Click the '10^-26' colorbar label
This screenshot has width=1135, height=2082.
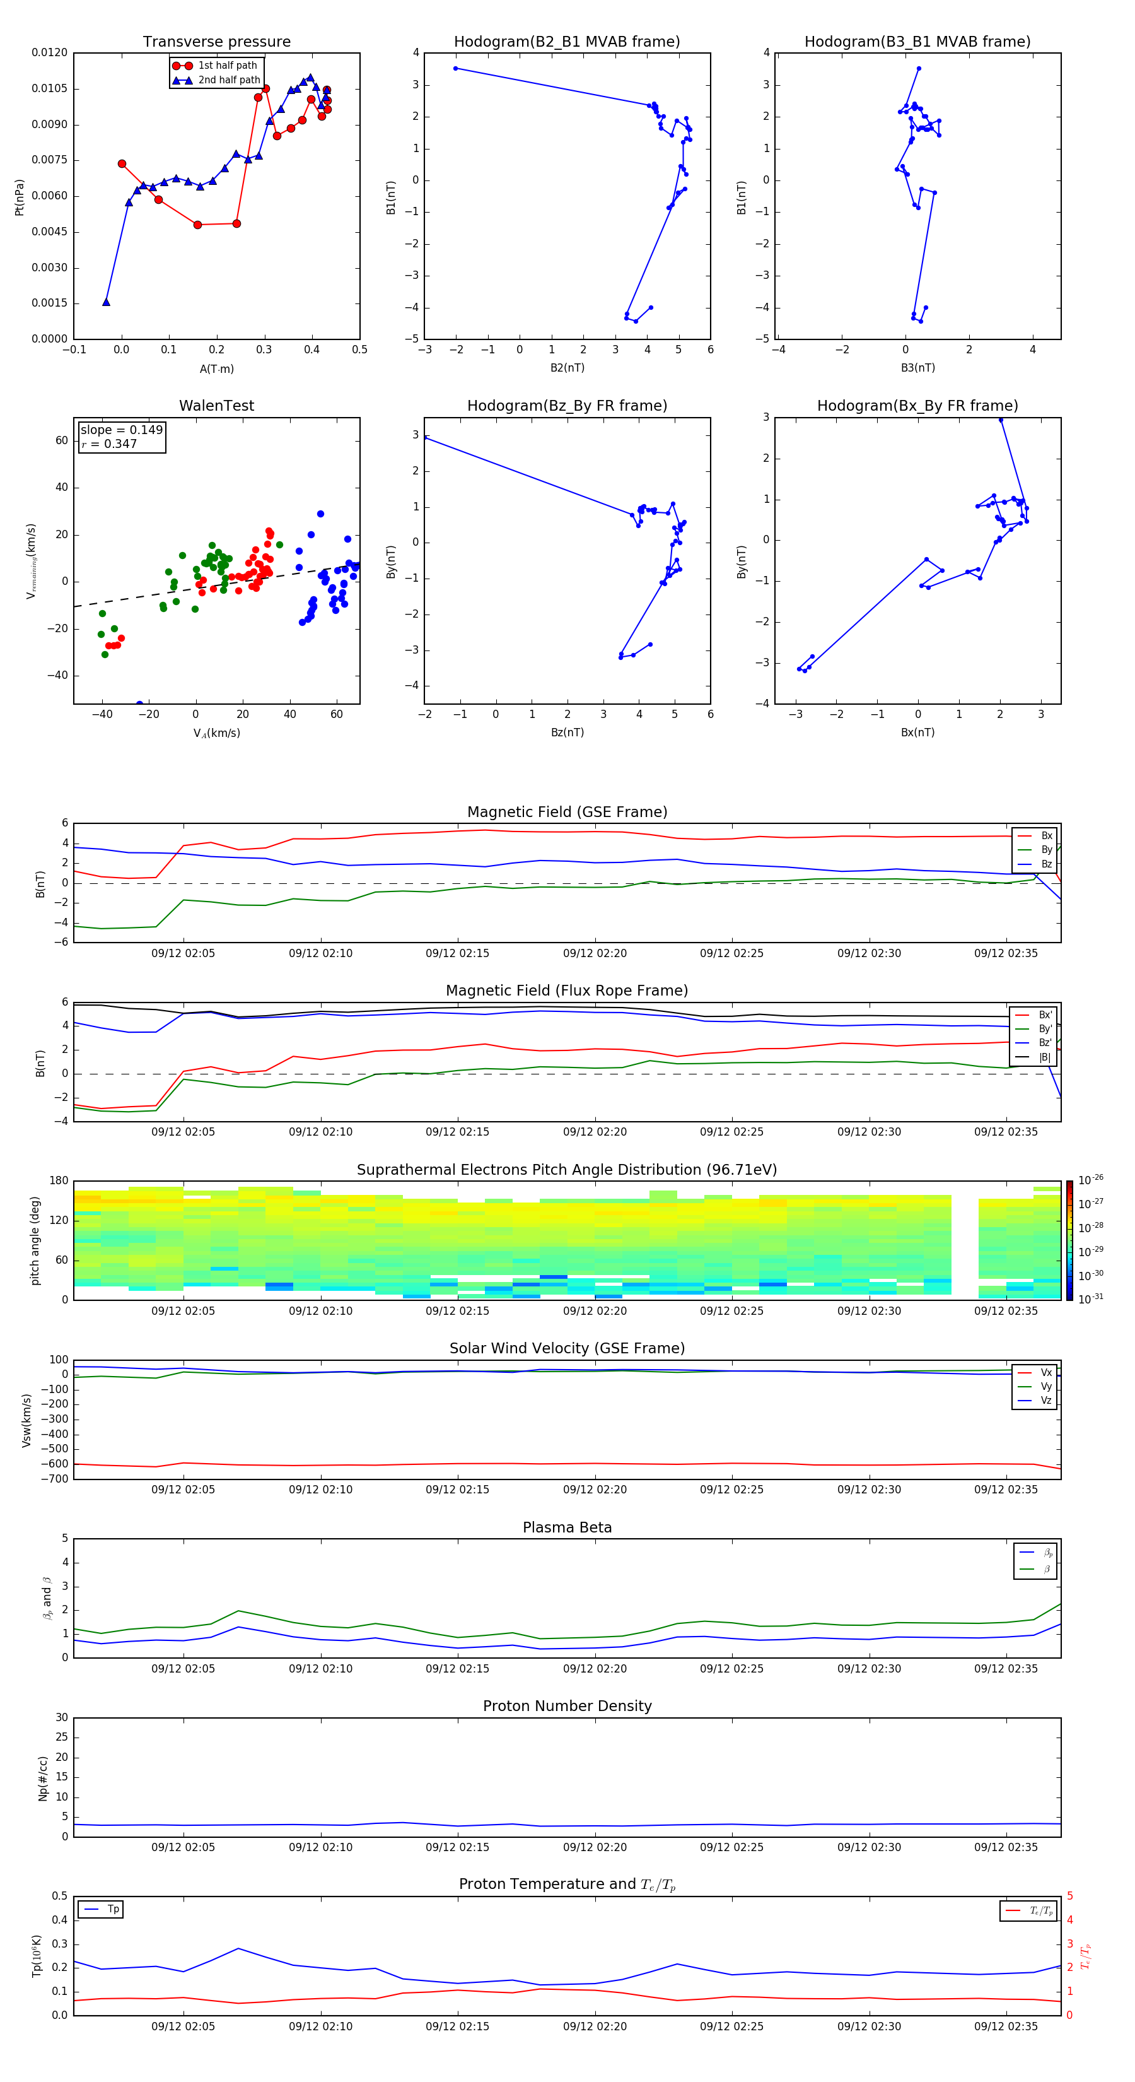[x=1091, y=1180]
